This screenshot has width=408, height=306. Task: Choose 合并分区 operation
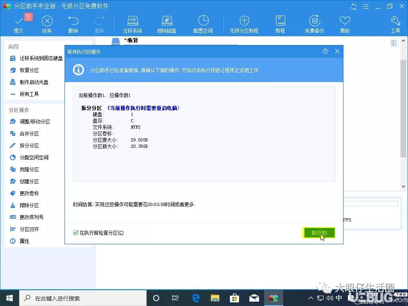[x=24, y=133]
